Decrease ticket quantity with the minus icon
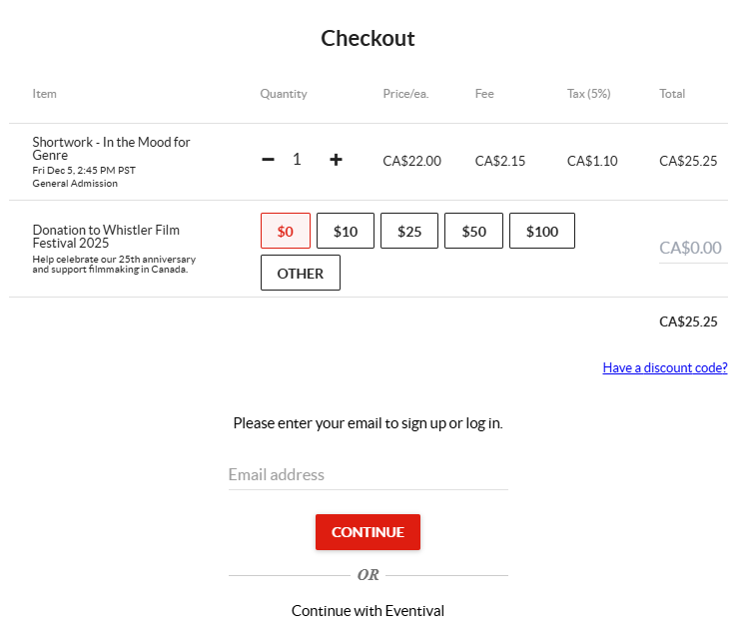The height and width of the screenshot is (637, 745). click(268, 160)
